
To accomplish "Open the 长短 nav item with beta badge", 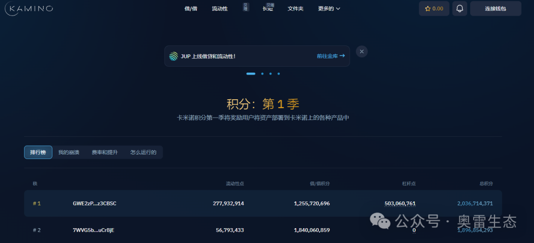I will [268, 8].
